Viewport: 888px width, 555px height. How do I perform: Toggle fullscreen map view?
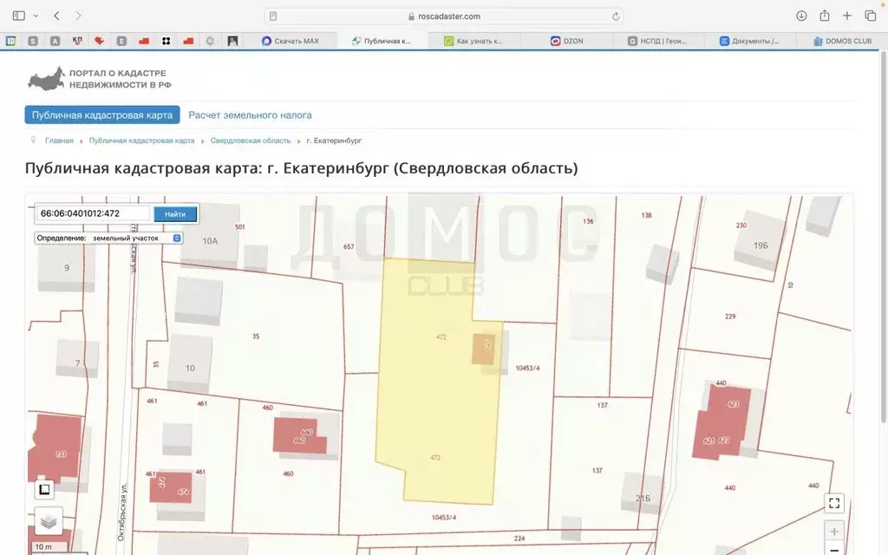(833, 503)
